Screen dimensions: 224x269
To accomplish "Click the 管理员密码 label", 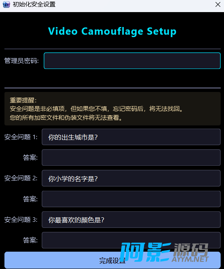I will click(21, 61).
